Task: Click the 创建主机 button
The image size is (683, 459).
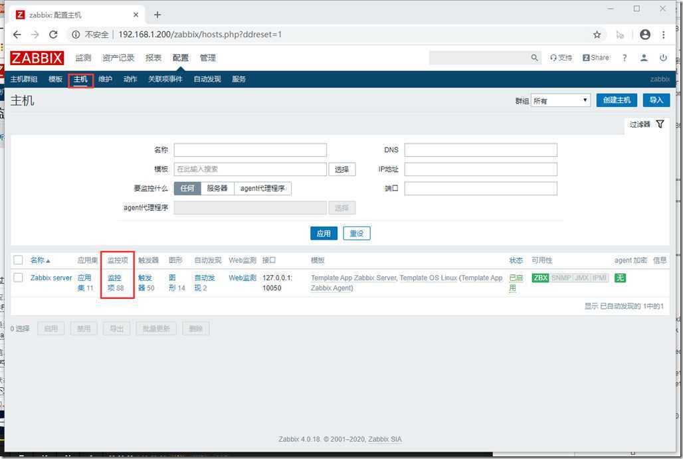Action: point(617,100)
